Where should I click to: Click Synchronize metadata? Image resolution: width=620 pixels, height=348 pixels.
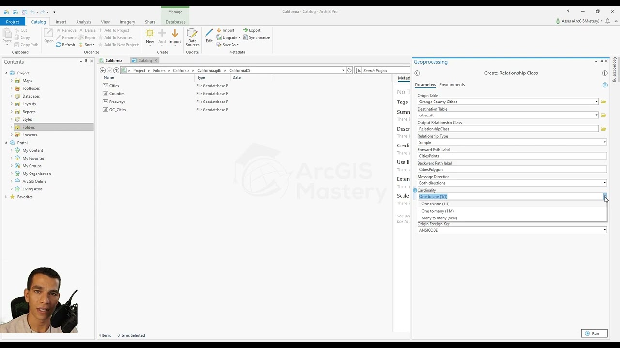pyautogui.click(x=256, y=38)
